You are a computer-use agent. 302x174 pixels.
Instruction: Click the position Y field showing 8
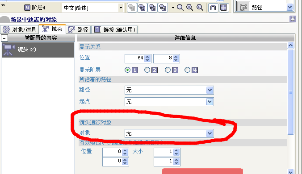pos(163,58)
